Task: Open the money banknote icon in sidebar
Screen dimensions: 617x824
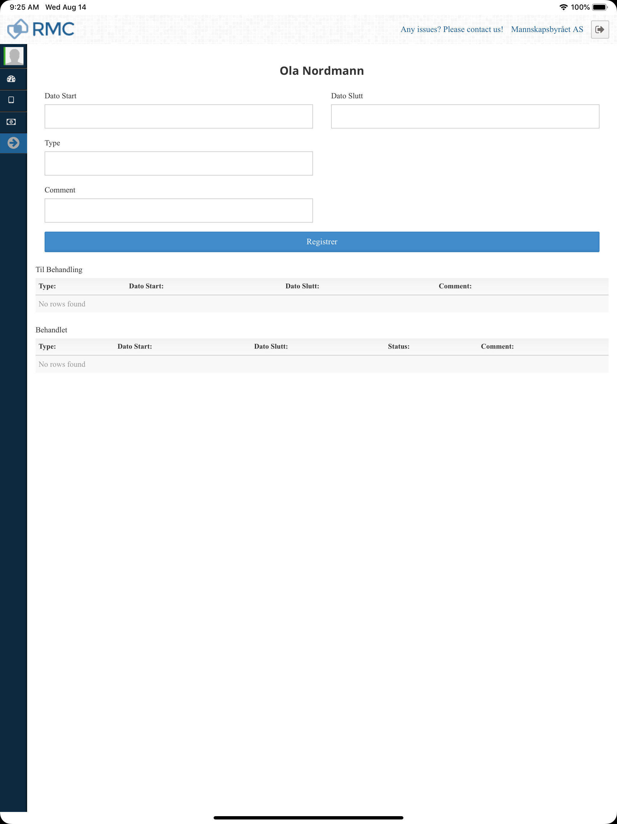Action: 11,122
